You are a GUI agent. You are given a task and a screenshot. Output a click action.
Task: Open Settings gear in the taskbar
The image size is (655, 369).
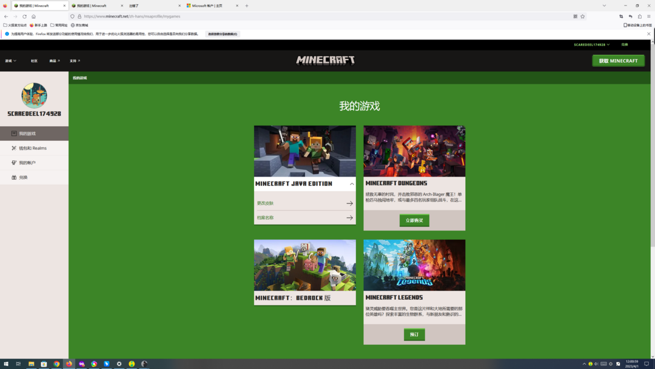pos(119,364)
